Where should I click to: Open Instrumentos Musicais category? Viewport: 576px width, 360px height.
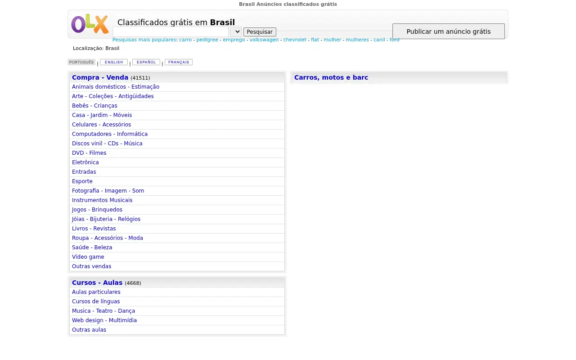point(102,200)
